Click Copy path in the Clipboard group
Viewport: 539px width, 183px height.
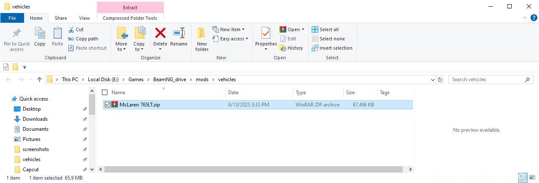pos(83,39)
